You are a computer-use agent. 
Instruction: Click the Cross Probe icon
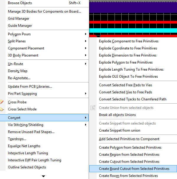pyautogui.click(x=2, y=102)
